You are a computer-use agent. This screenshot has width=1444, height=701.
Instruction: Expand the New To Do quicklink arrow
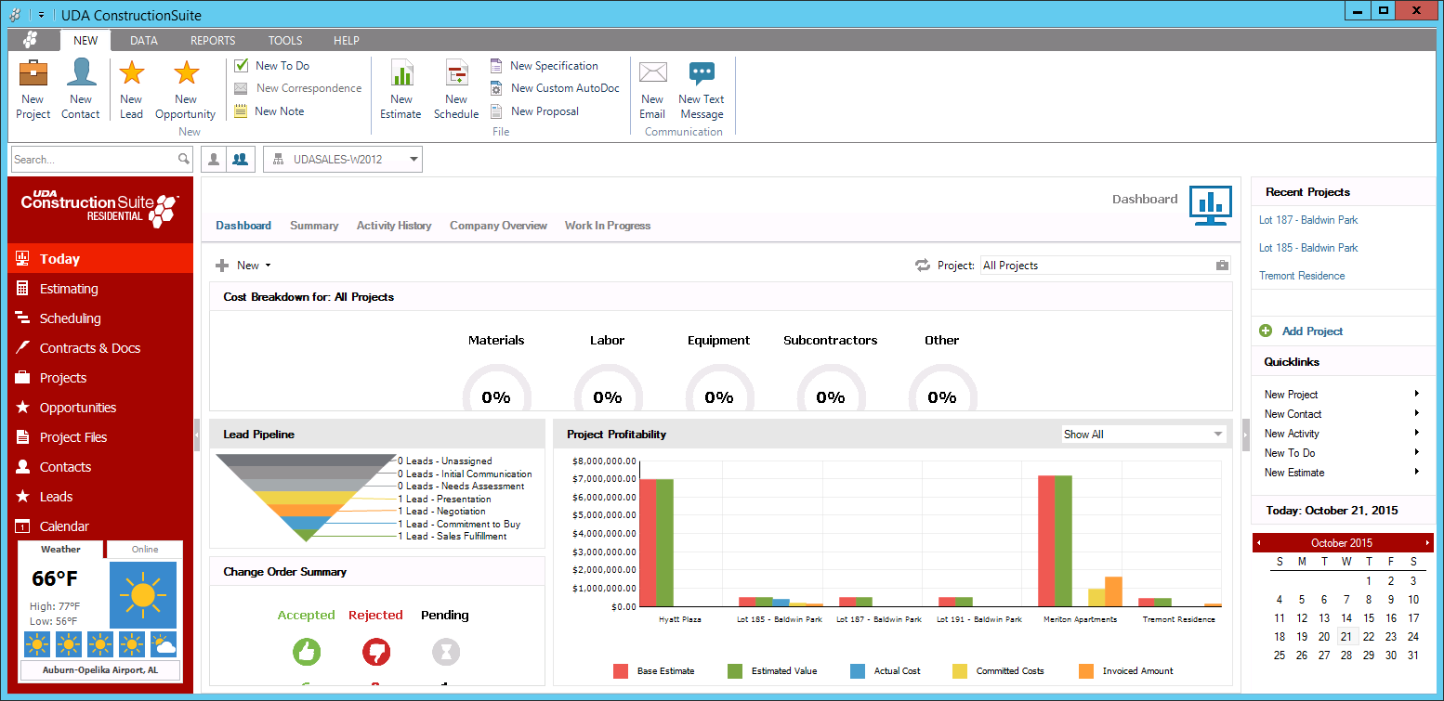[x=1417, y=452]
